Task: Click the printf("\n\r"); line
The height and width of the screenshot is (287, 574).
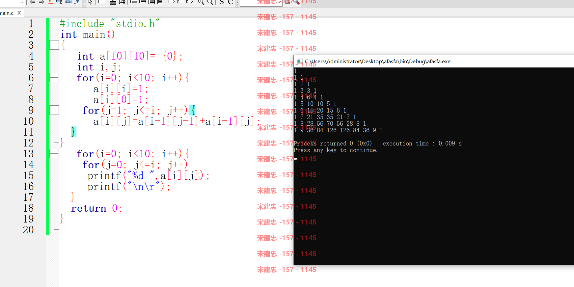Action: tap(129, 187)
